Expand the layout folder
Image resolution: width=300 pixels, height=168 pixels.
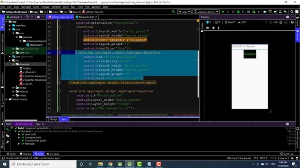(x=14, y=88)
